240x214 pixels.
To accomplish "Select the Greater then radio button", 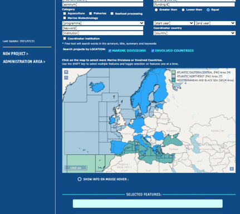I will [x=156, y=10].
